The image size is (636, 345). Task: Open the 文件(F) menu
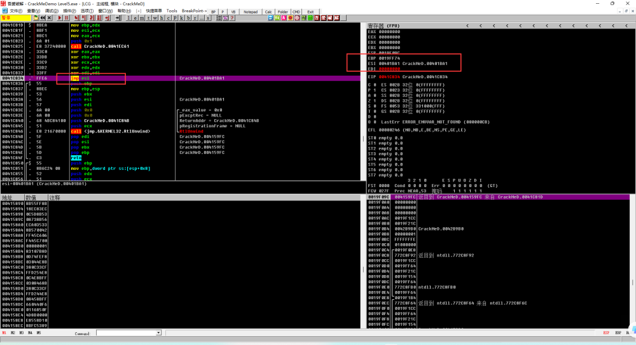coord(16,11)
